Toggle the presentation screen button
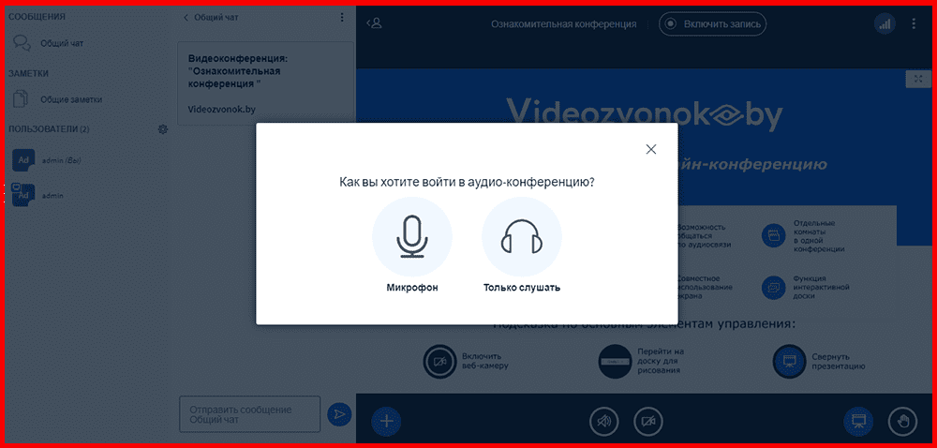Screen dimensions: 937x448 pos(857,422)
